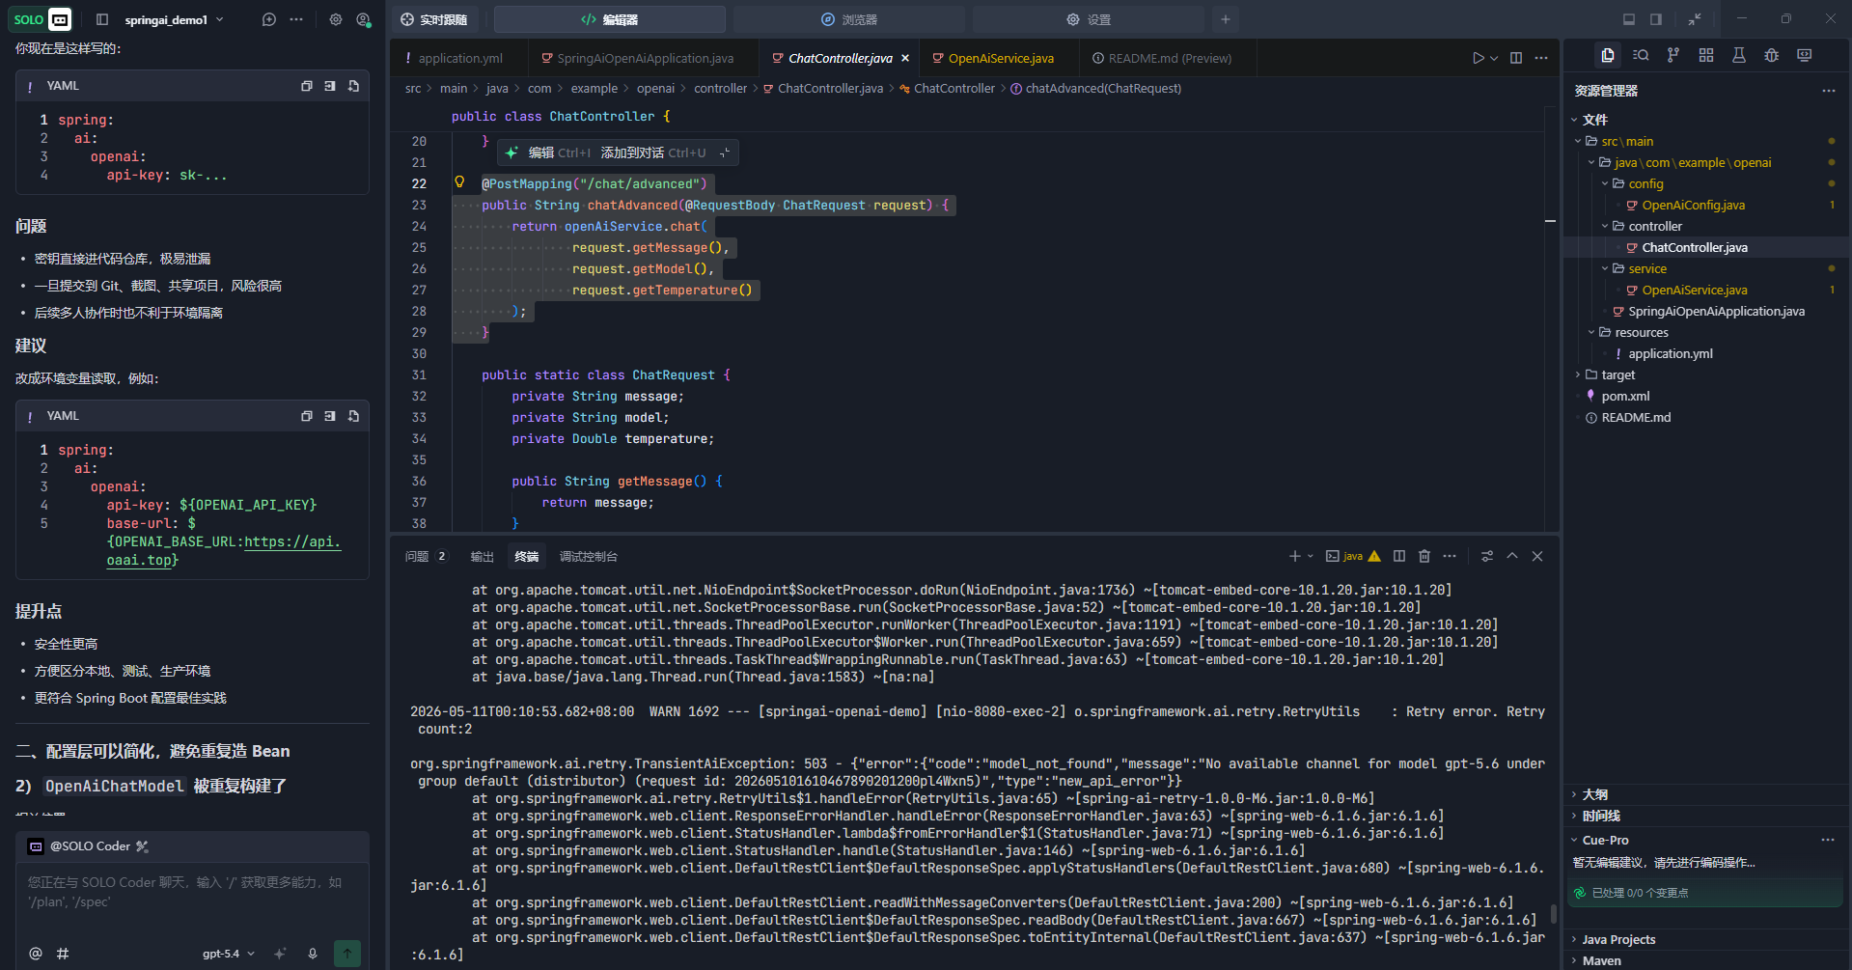The width and height of the screenshot is (1852, 970).
Task: Switch to the application.yml tab
Action: click(458, 58)
